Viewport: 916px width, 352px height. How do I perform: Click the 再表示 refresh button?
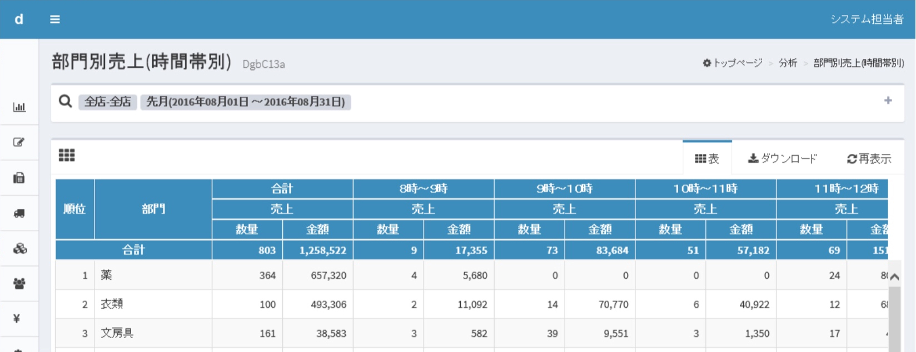(x=869, y=159)
